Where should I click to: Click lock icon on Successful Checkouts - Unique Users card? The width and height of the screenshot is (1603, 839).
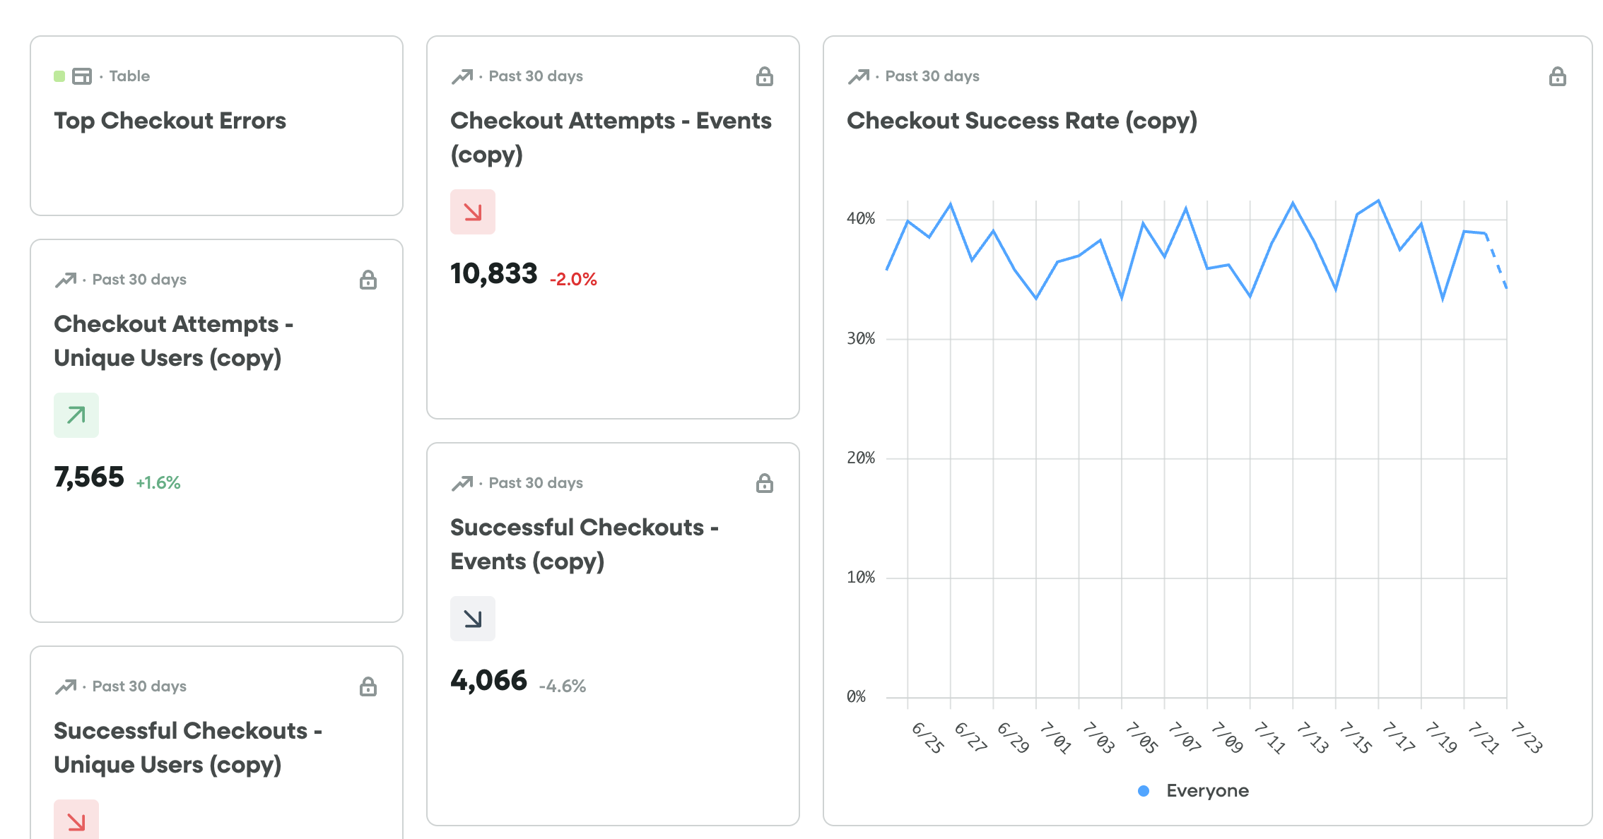point(368,686)
